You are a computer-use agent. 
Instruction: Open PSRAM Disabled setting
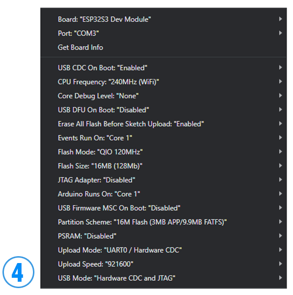(x=163, y=236)
